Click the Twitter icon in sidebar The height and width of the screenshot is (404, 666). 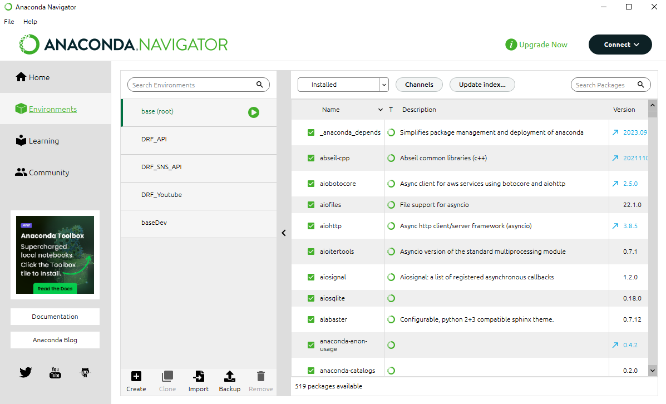26,373
